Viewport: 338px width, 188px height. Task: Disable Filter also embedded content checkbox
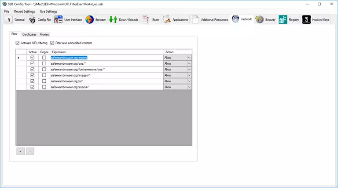(x=52, y=43)
